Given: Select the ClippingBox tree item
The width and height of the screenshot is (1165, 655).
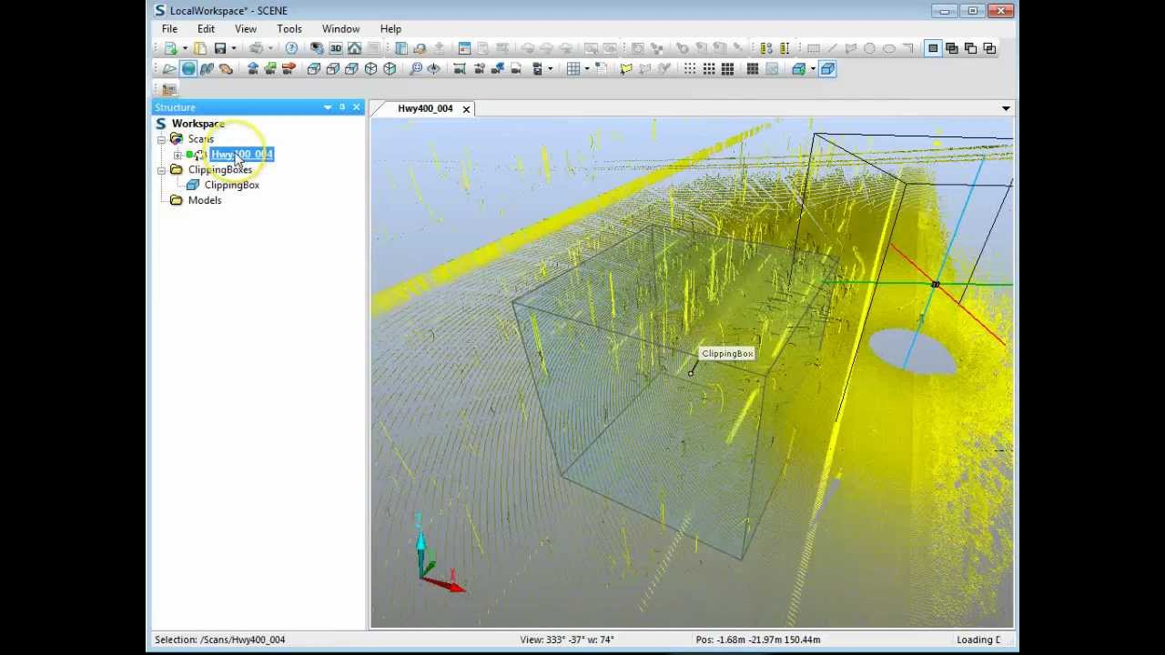Looking at the screenshot, I should 231,186.
